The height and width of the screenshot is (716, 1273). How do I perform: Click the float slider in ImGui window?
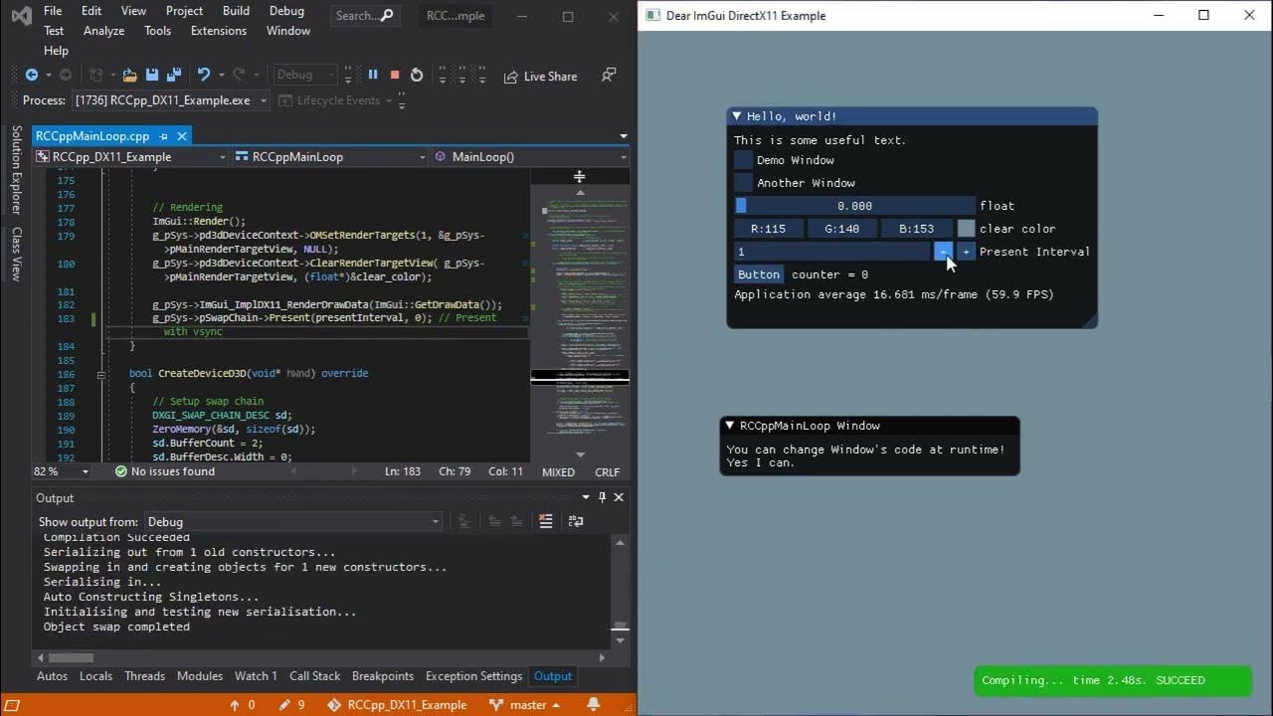[x=854, y=206]
